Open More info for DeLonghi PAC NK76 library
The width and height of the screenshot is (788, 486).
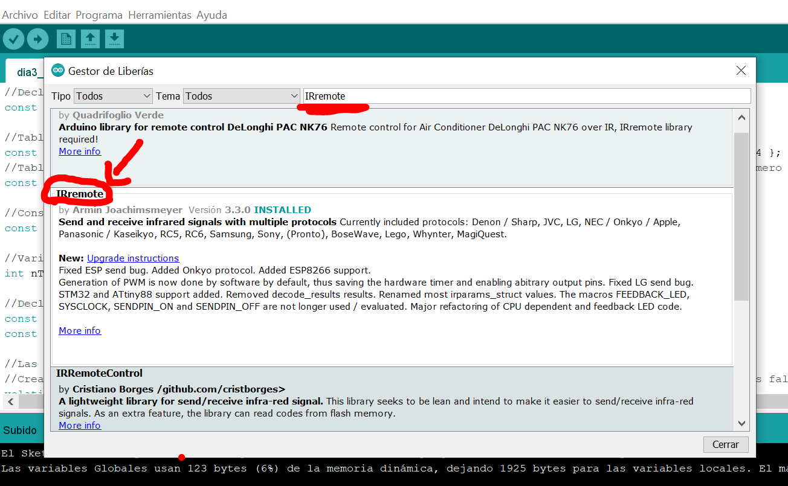click(80, 152)
